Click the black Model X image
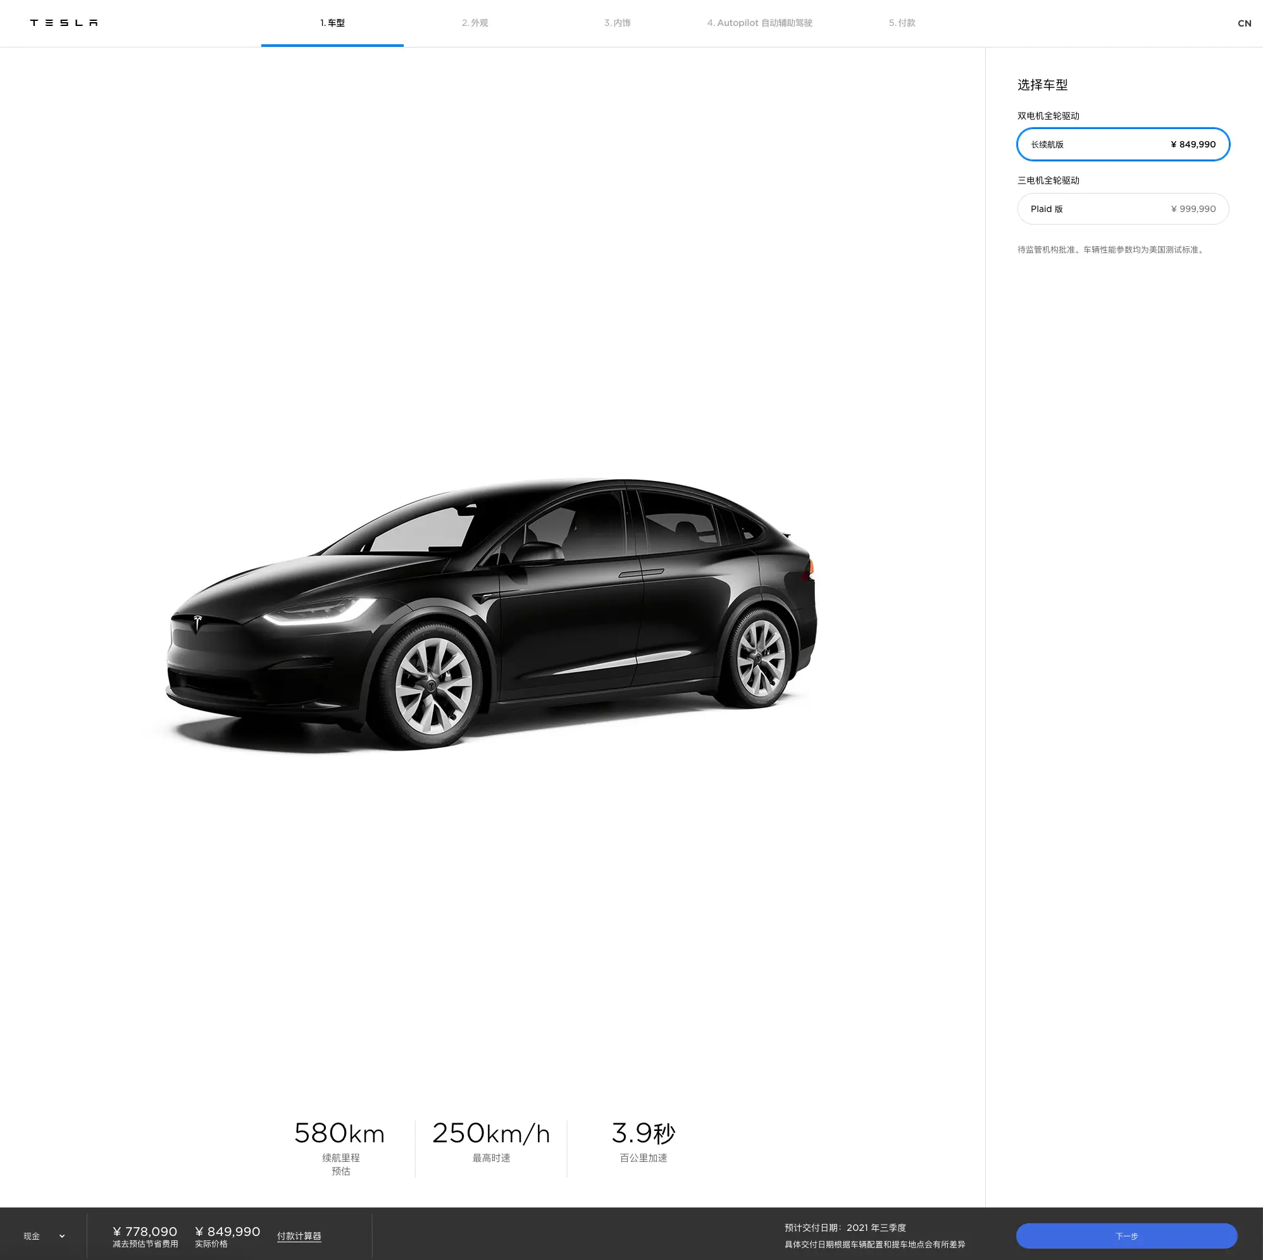 click(490, 614)
